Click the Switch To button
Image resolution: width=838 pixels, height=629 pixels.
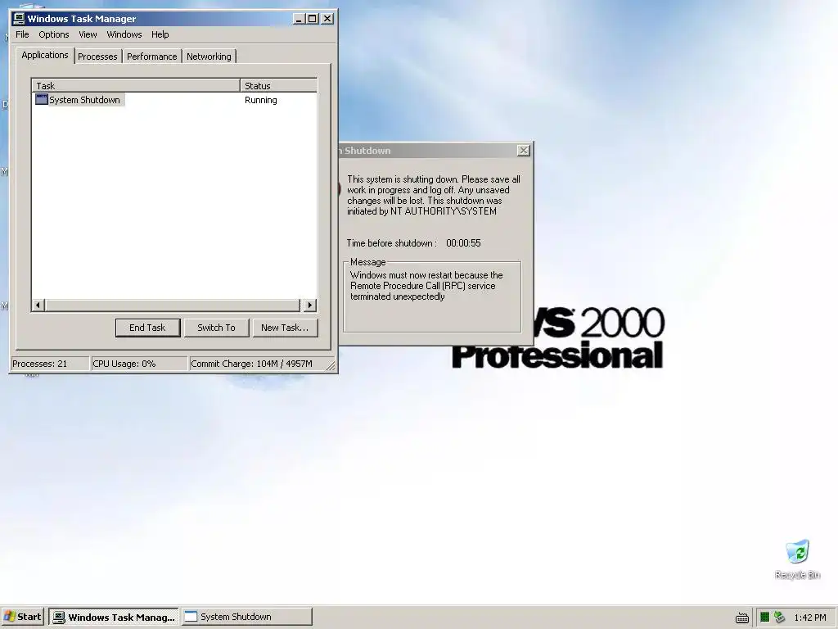click(216, 328)
